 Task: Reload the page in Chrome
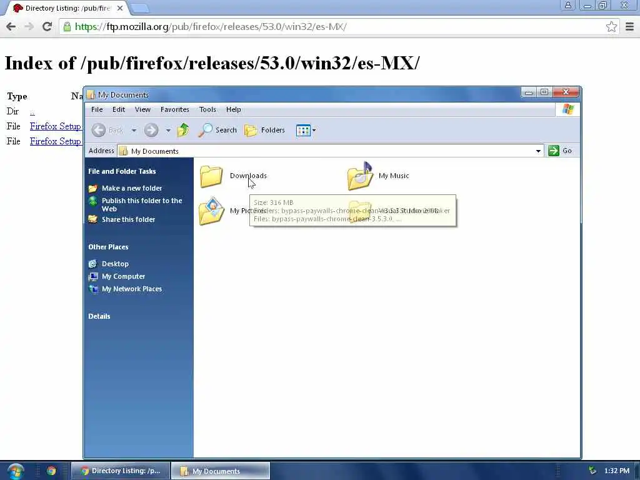click(x=47, y=26)
